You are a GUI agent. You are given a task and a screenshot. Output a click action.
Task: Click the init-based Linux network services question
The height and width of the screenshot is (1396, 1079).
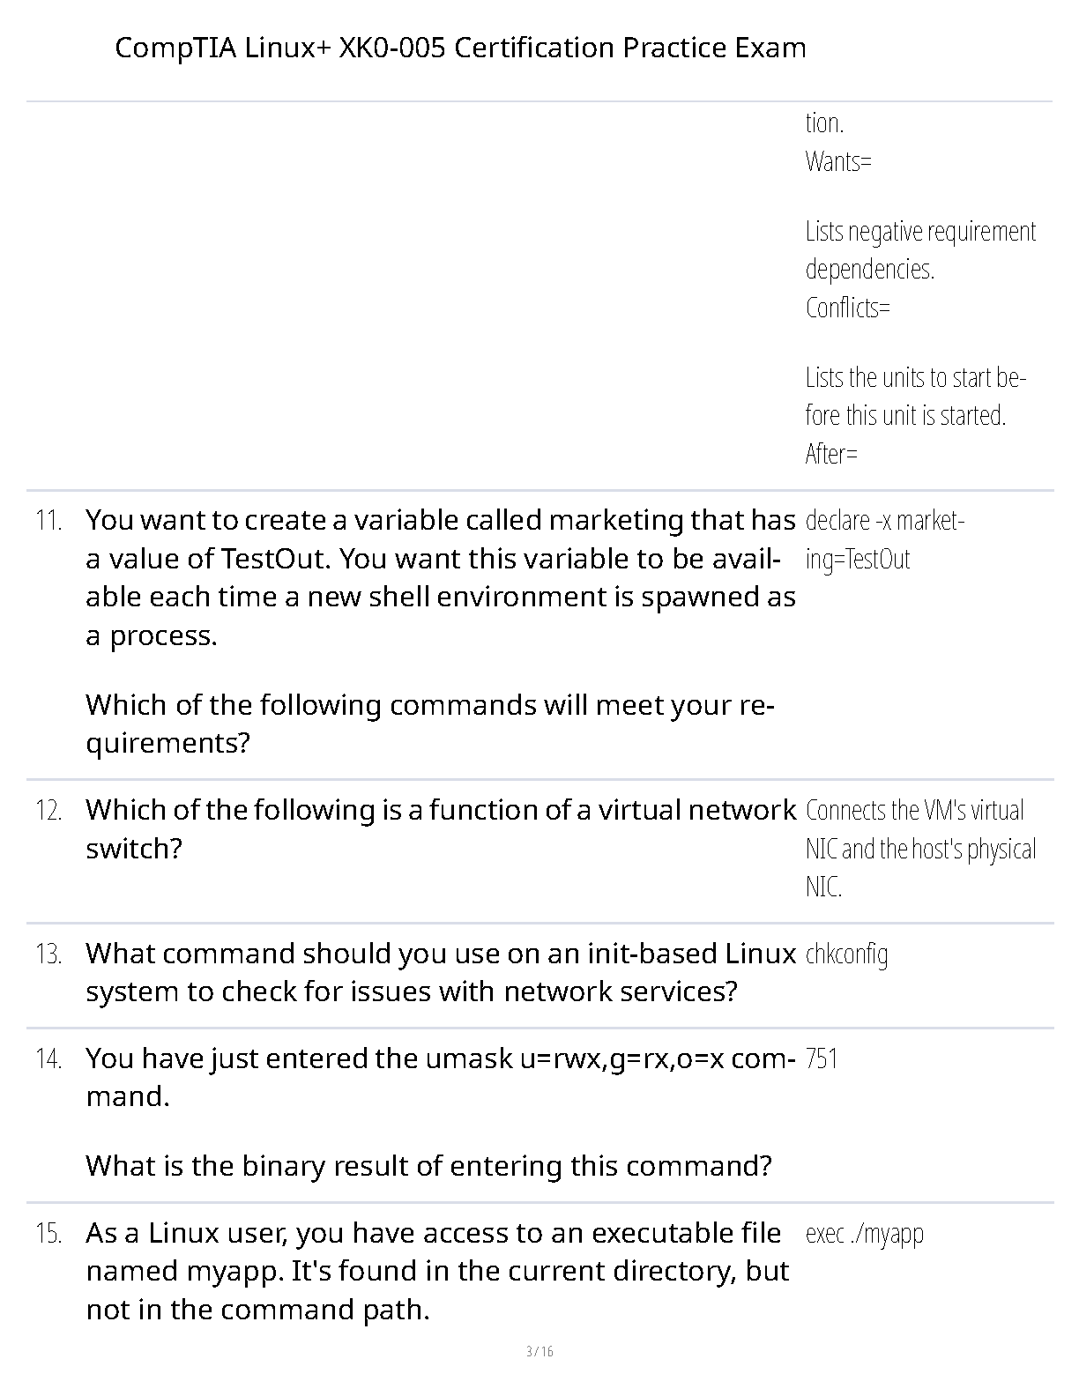(439, 972)
